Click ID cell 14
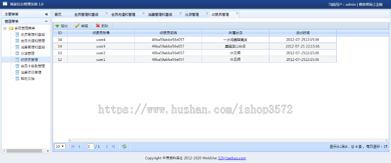 pyautogui.click(x=60, y=46)
